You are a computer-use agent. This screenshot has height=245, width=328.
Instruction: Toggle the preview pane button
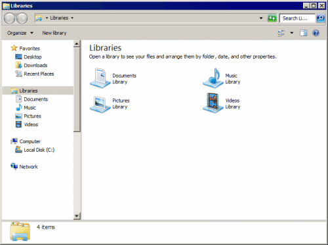click(303, 33)
